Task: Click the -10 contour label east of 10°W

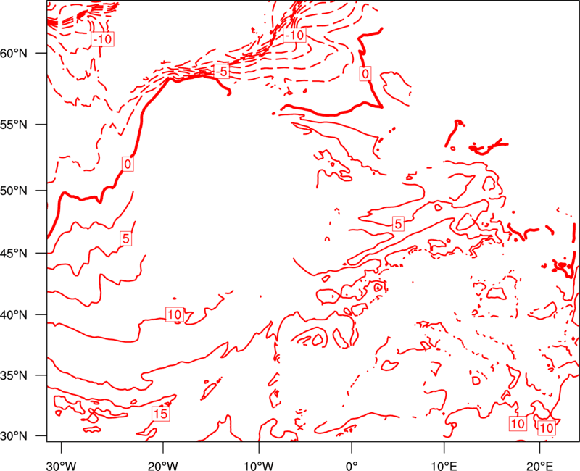Action: 295,35
